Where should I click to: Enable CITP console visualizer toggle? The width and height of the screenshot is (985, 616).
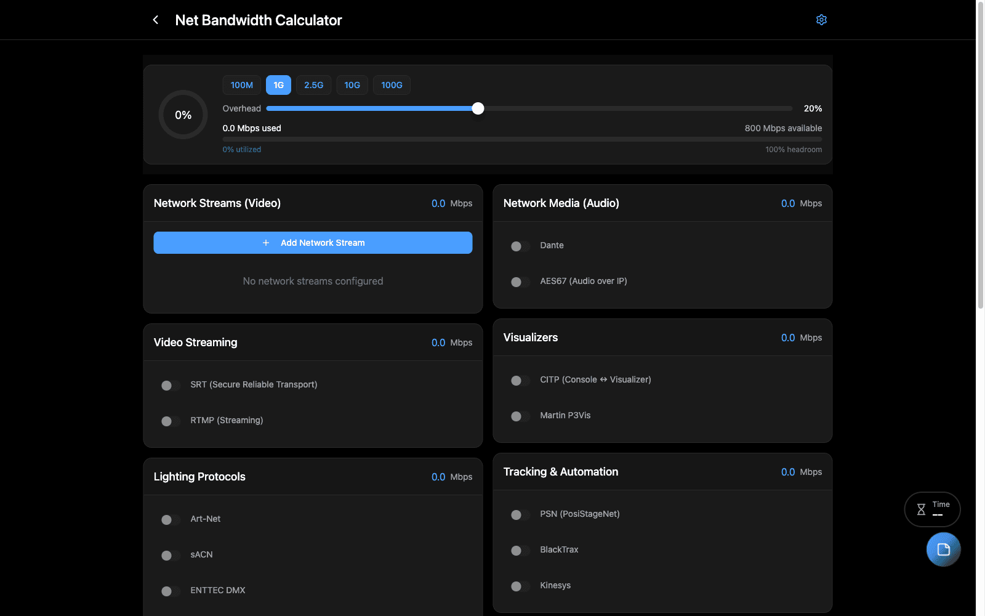click(520, 381)
